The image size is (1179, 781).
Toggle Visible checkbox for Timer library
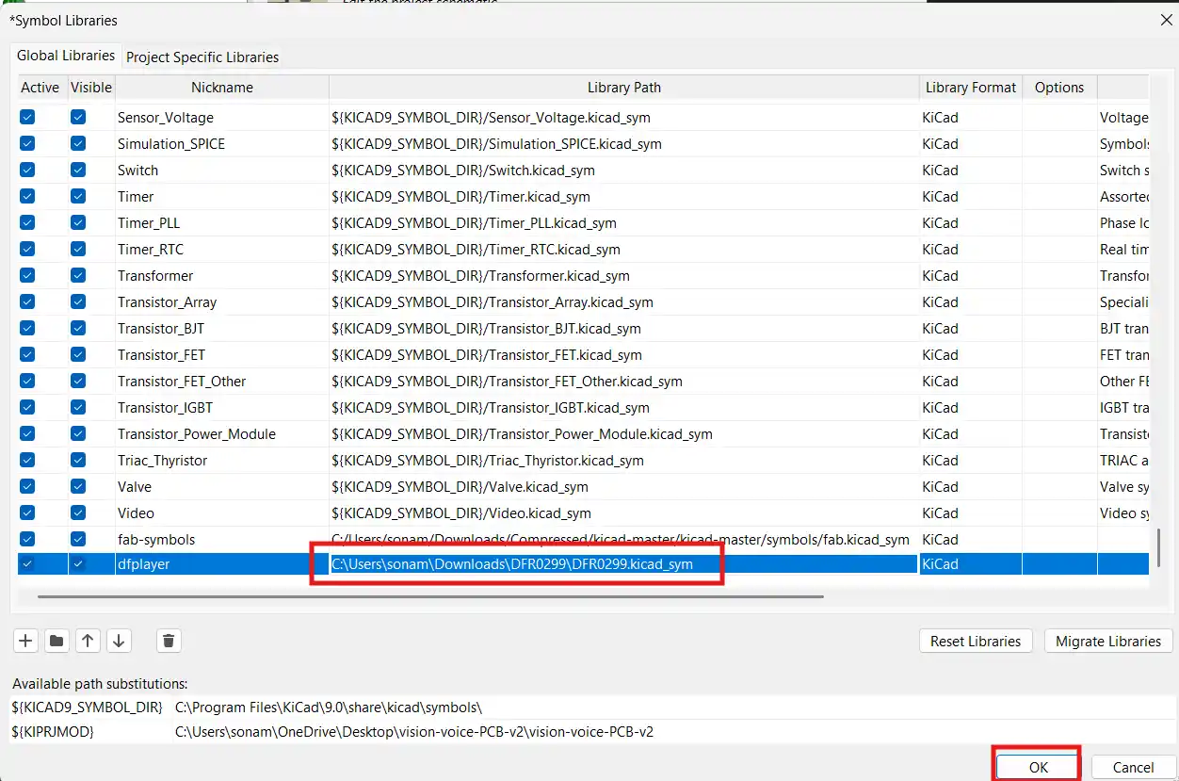tap(78, 197)
